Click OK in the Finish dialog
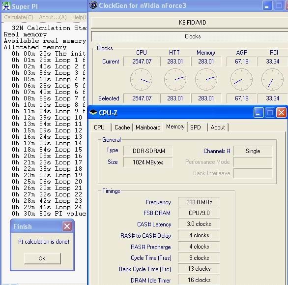The image size is (288, 285). 42,258
